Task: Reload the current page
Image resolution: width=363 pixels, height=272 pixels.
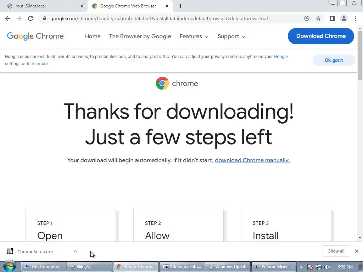Action: (x=30, y=18)
